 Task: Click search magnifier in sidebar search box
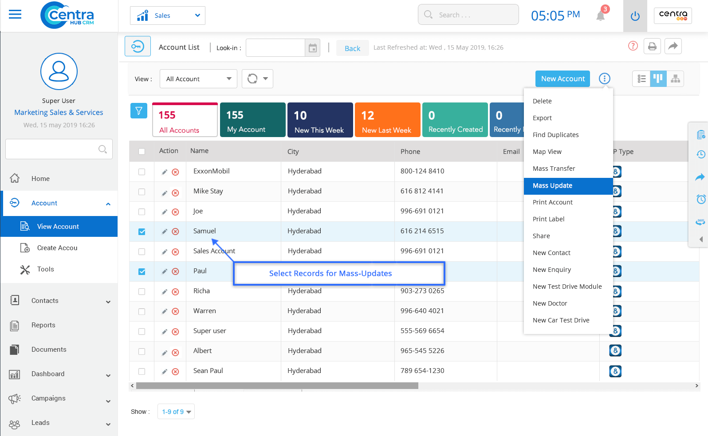102,149
